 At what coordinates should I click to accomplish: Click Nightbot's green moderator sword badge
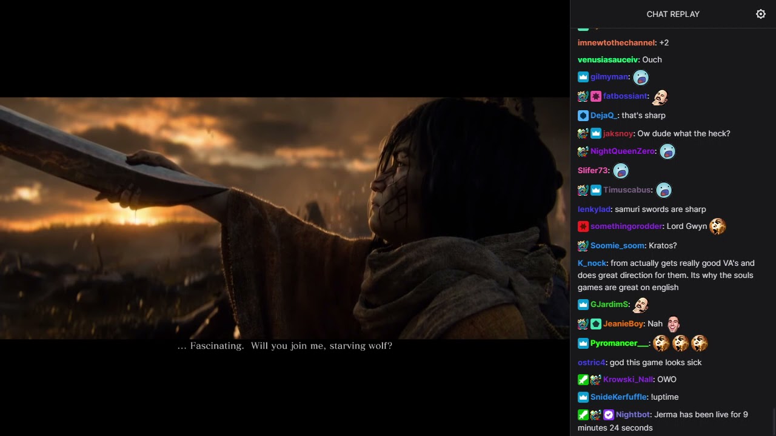(583, 415)
